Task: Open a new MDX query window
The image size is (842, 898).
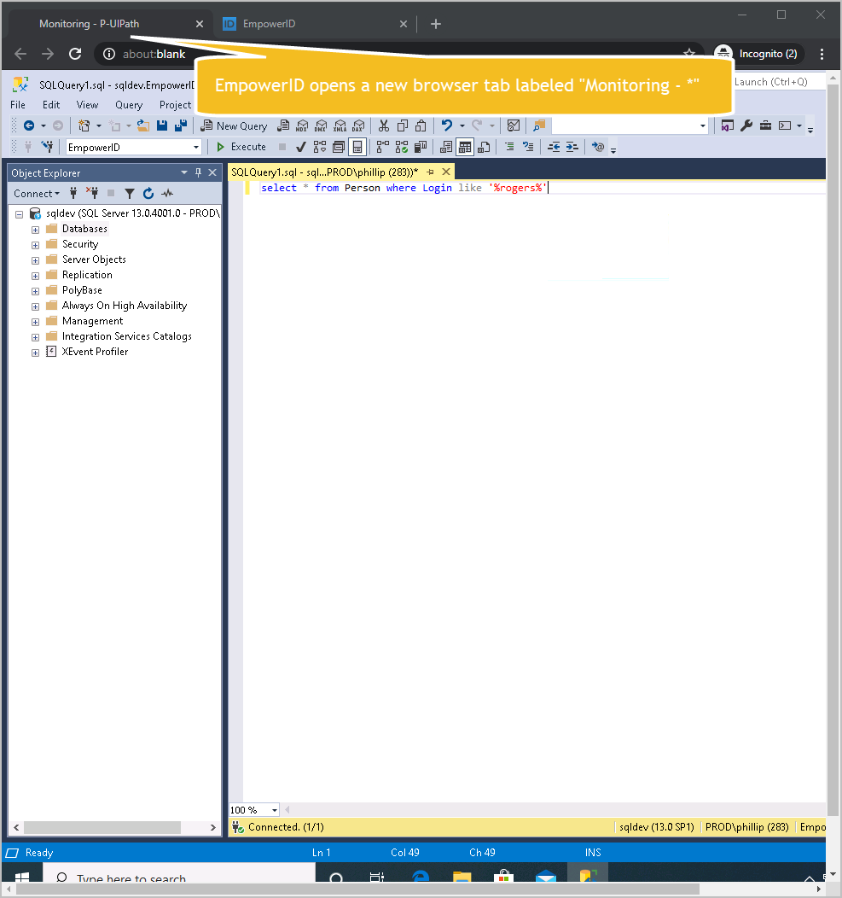Action: click(302, 125)
